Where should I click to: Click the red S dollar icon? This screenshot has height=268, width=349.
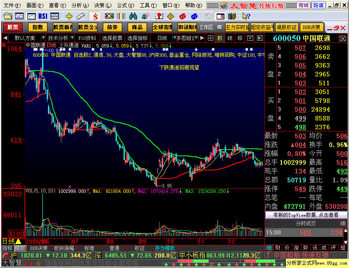[95, 16]
